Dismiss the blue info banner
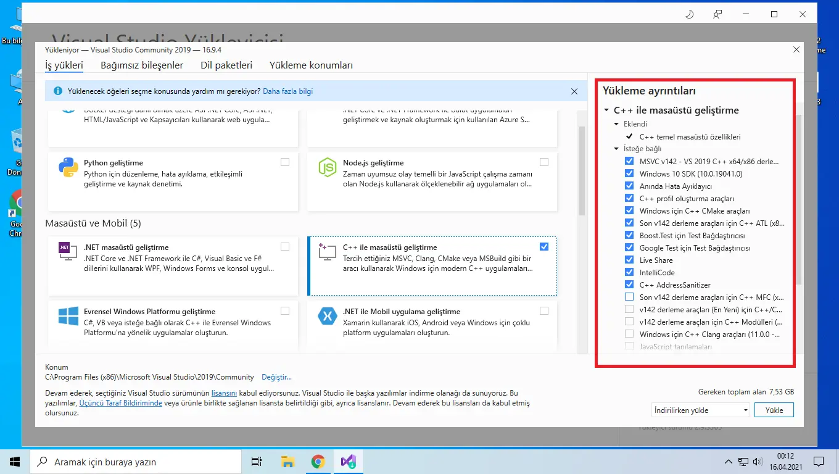This screenshot has width=839, height=474. (574, 91)
